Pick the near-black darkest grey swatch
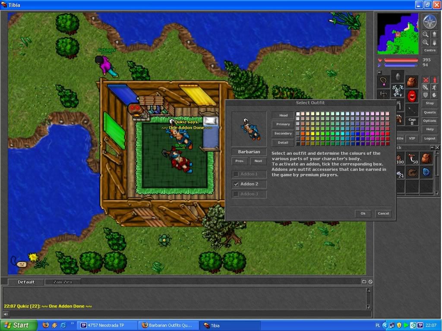Viewport: 442px width, 331px height. coord(298,144)
